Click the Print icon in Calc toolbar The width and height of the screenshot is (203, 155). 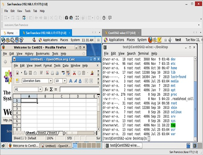click(53, 73)
